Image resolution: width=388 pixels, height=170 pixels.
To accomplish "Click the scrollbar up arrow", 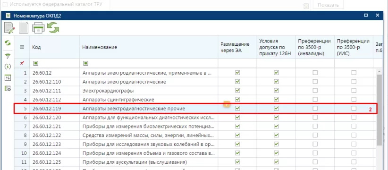I will tap(379, 71).
